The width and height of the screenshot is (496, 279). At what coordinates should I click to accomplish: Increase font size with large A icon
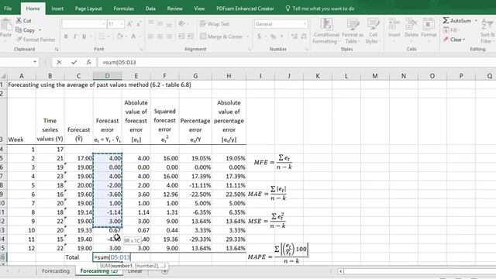tap(129, 24)
